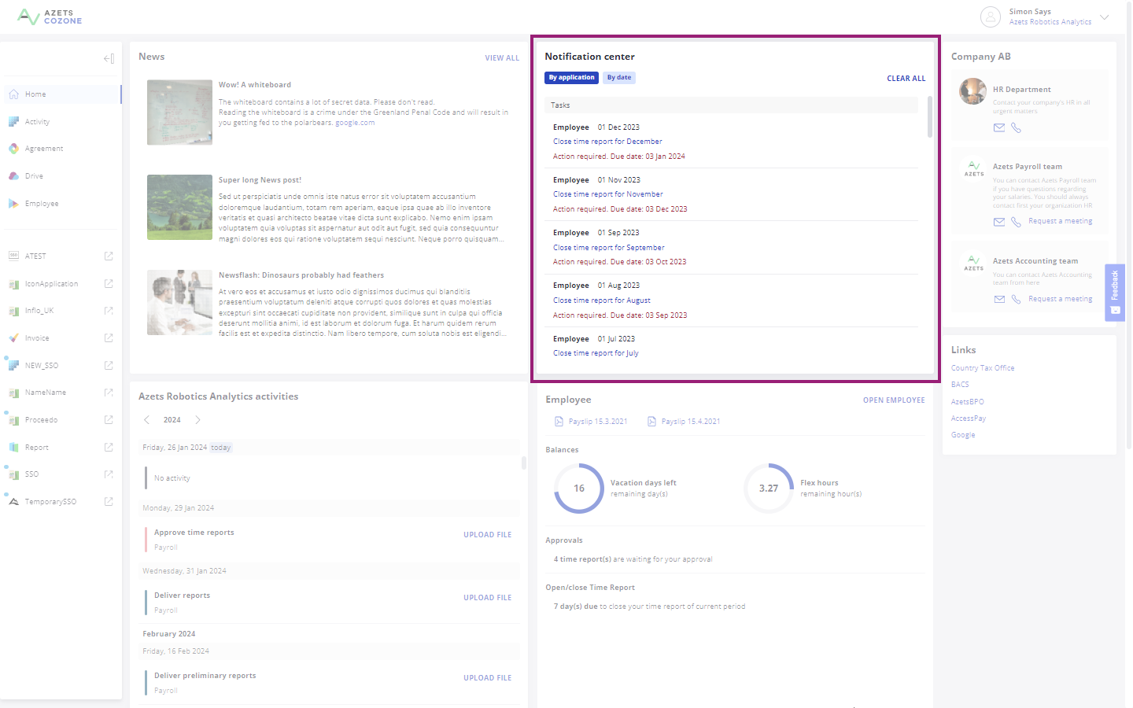The image size is (1133, 708).
Task: Click the previous year arrow in activities
Action: pyautogui.click(x=146, y=420)
